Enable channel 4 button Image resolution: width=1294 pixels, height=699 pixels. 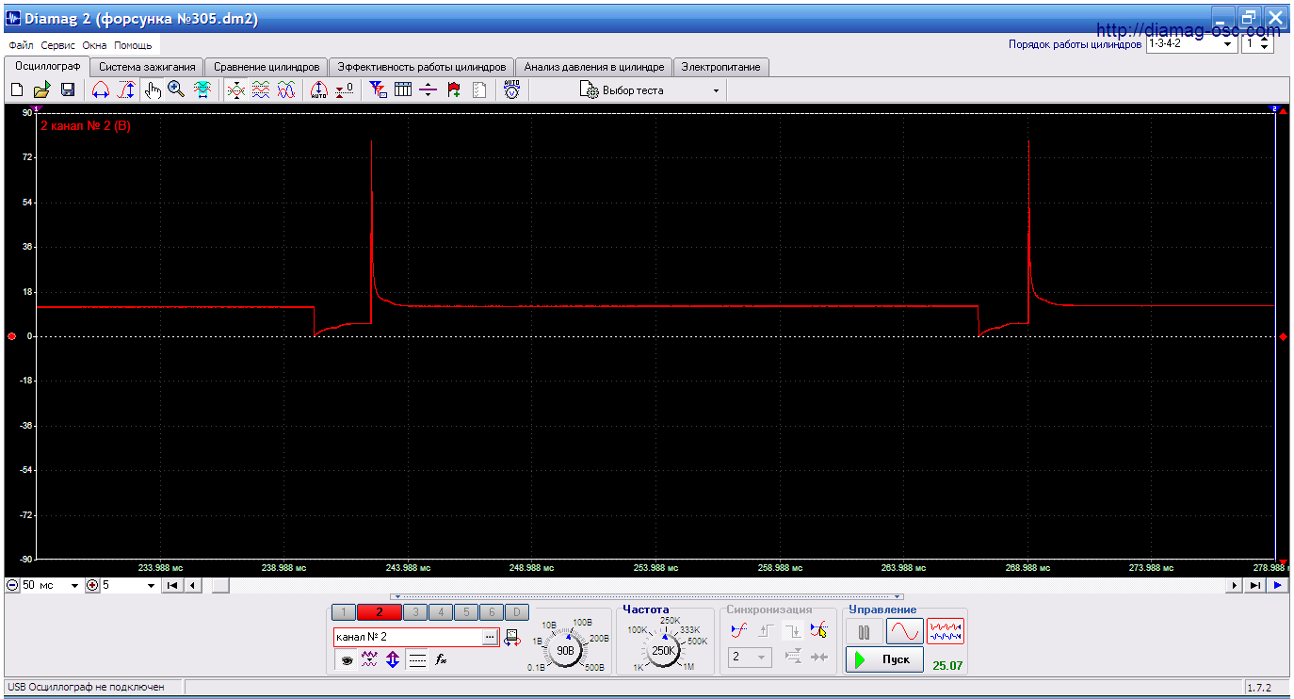click(441, 612)
